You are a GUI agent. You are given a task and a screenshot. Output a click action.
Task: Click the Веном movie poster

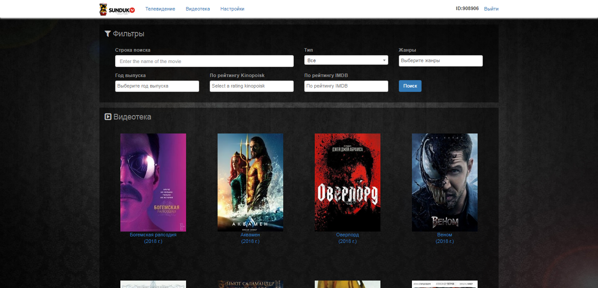click(445, 182)
